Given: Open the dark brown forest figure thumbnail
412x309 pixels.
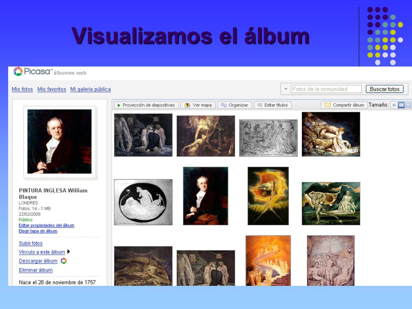Looking at the screenshot, I should pyautogui.click(x=206, y=136).
